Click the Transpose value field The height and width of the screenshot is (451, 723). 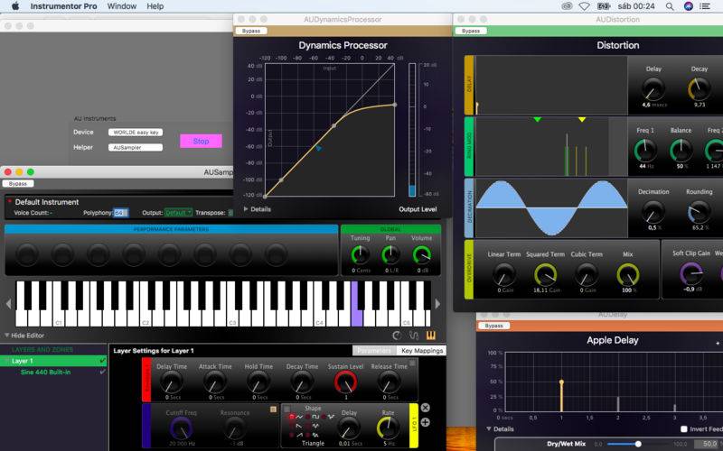pos(230,213)
